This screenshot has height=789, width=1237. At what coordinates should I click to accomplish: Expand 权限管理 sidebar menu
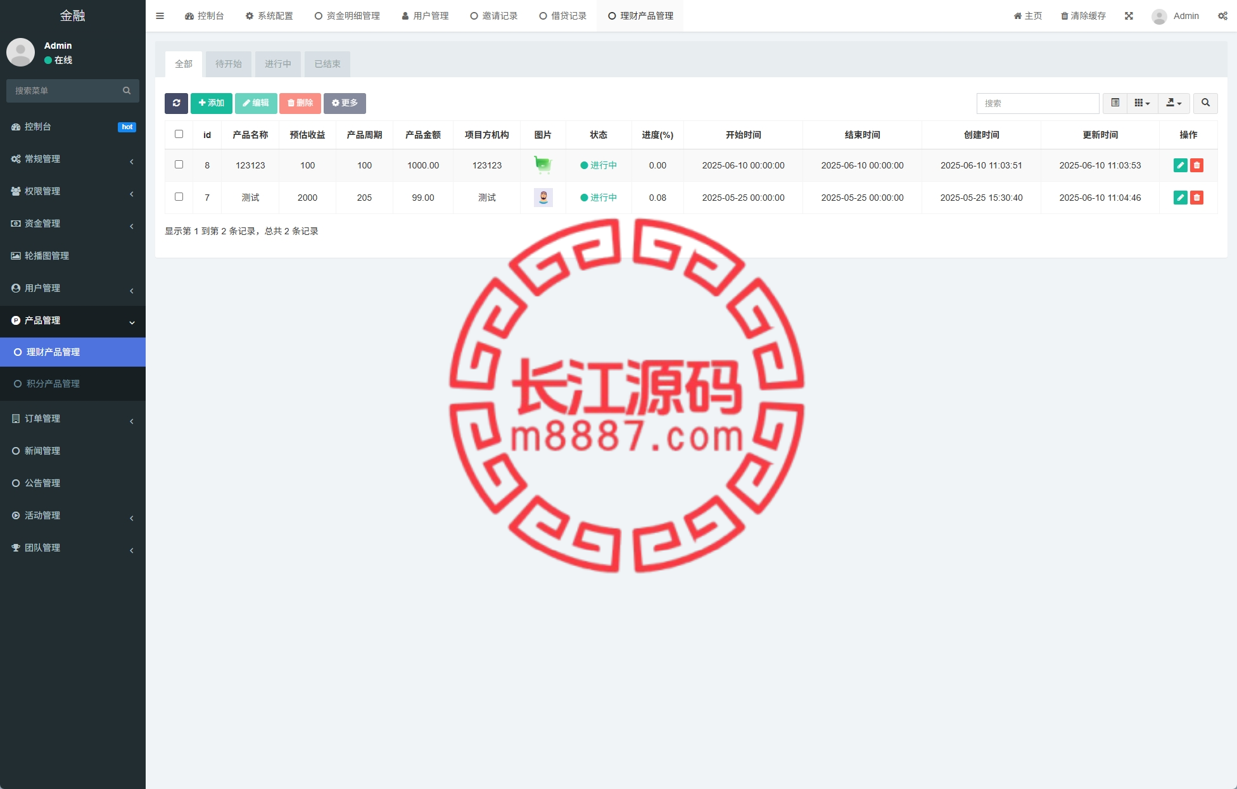coord(73,191)
